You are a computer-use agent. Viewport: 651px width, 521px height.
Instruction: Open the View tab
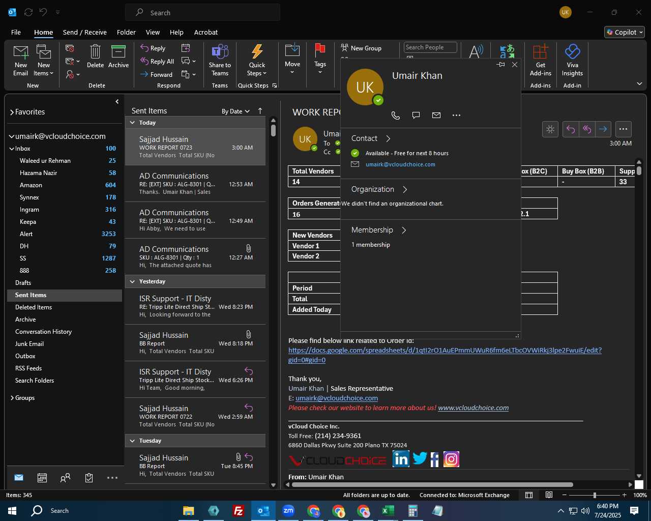153,32
